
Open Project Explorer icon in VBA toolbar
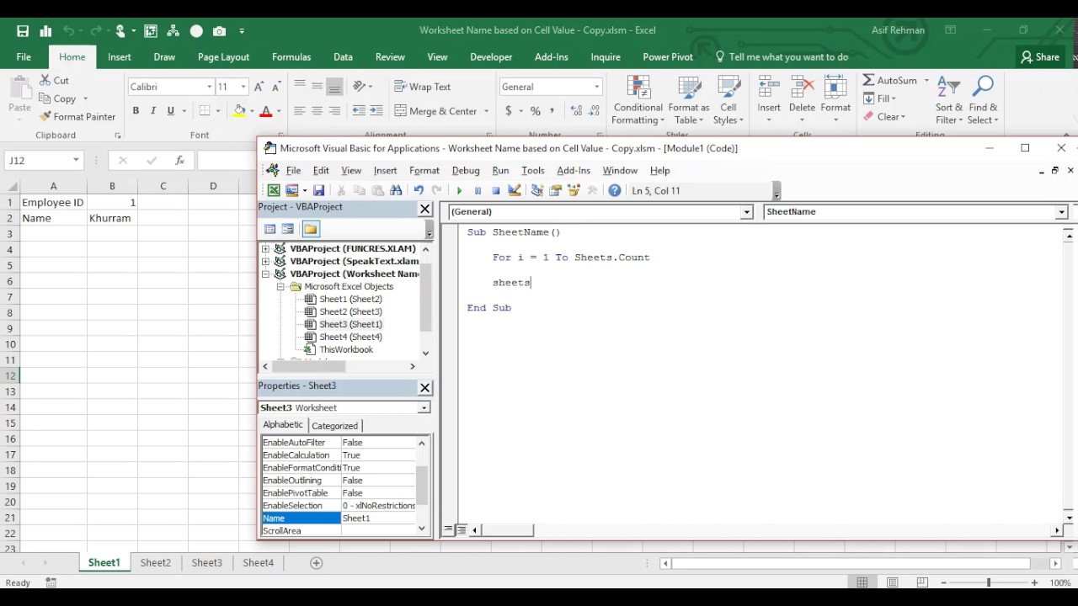[537, 191]
